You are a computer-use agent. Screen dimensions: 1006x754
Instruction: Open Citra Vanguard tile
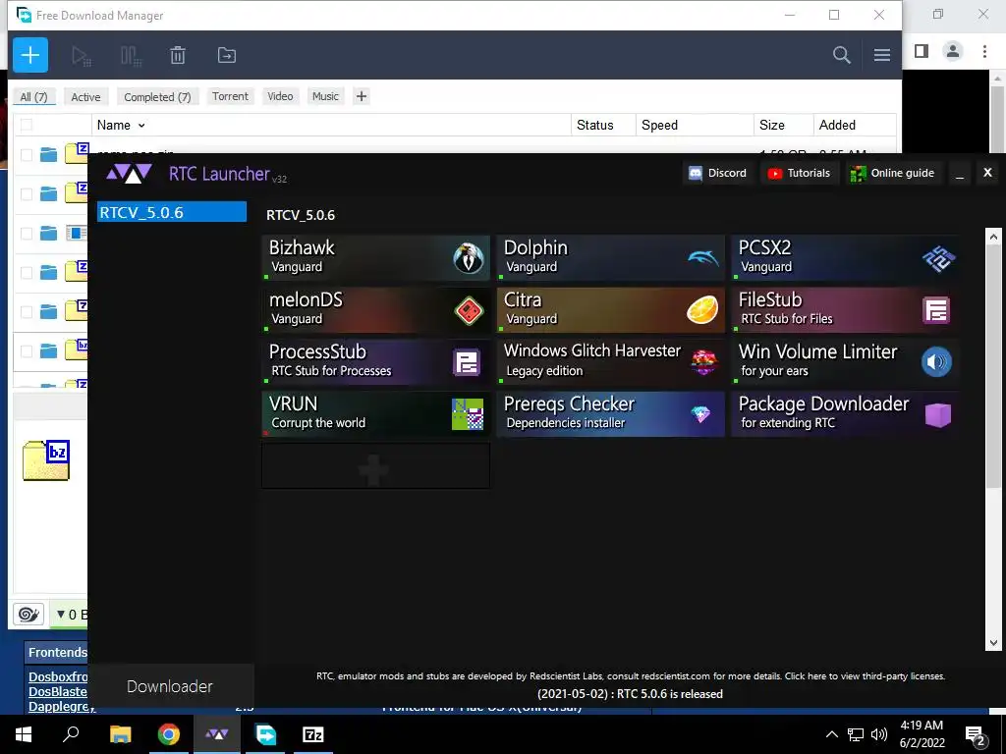coord(610,309)
